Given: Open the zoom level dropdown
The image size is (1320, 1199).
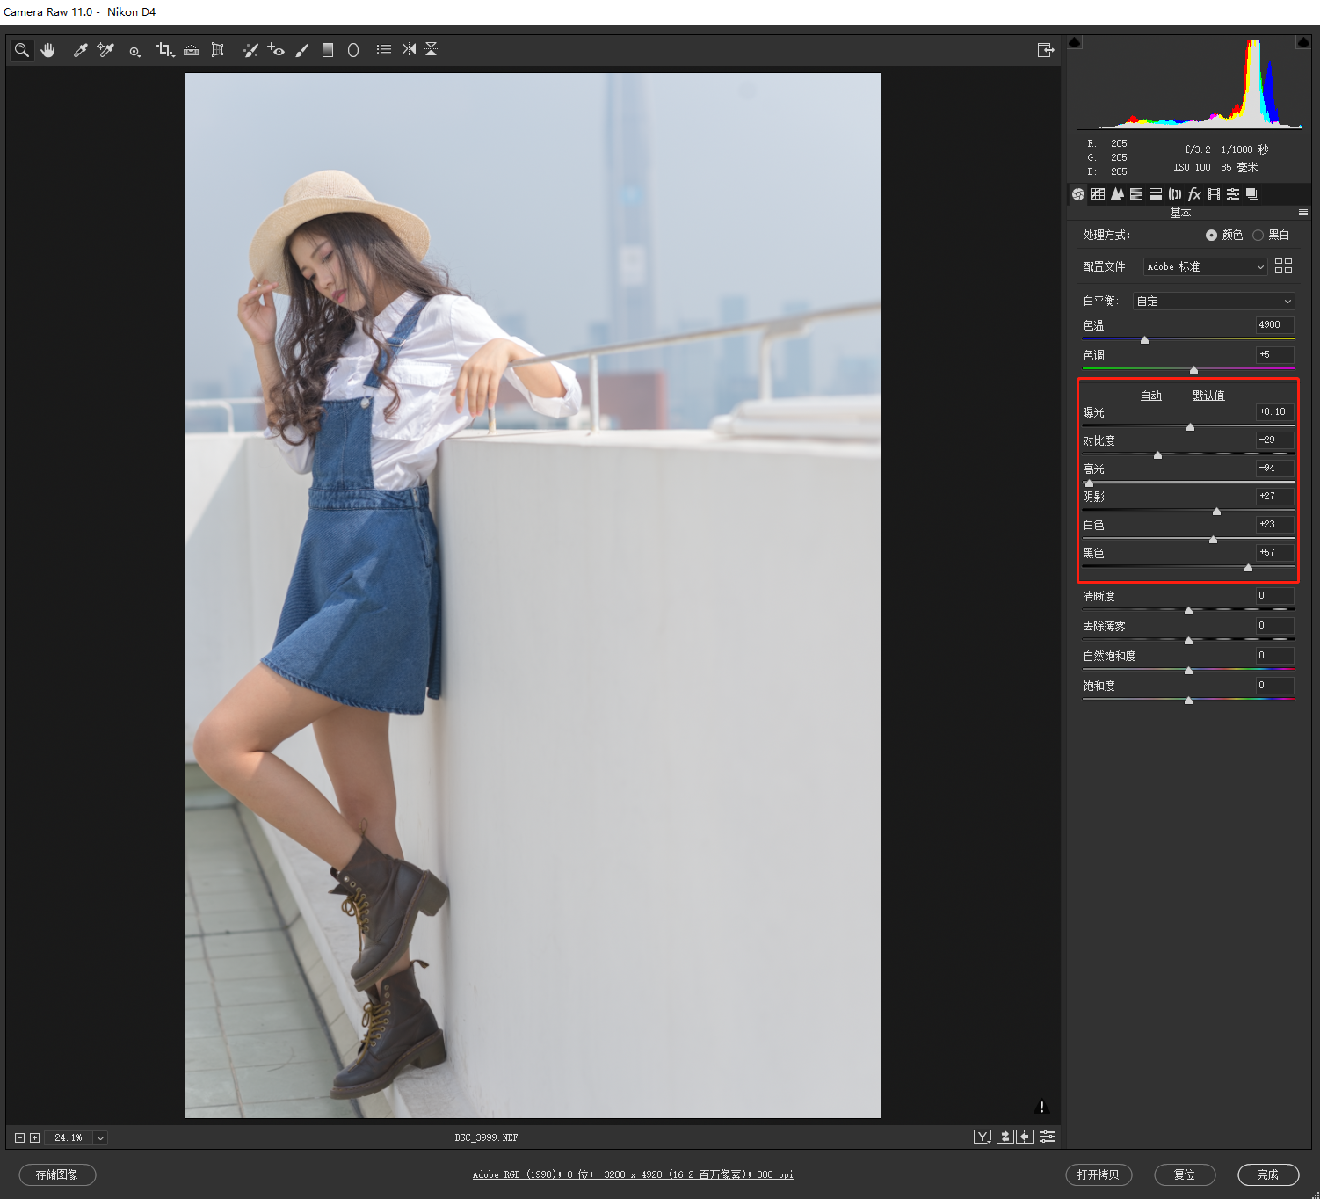Looking at the screenshot, I should 100,1137.
